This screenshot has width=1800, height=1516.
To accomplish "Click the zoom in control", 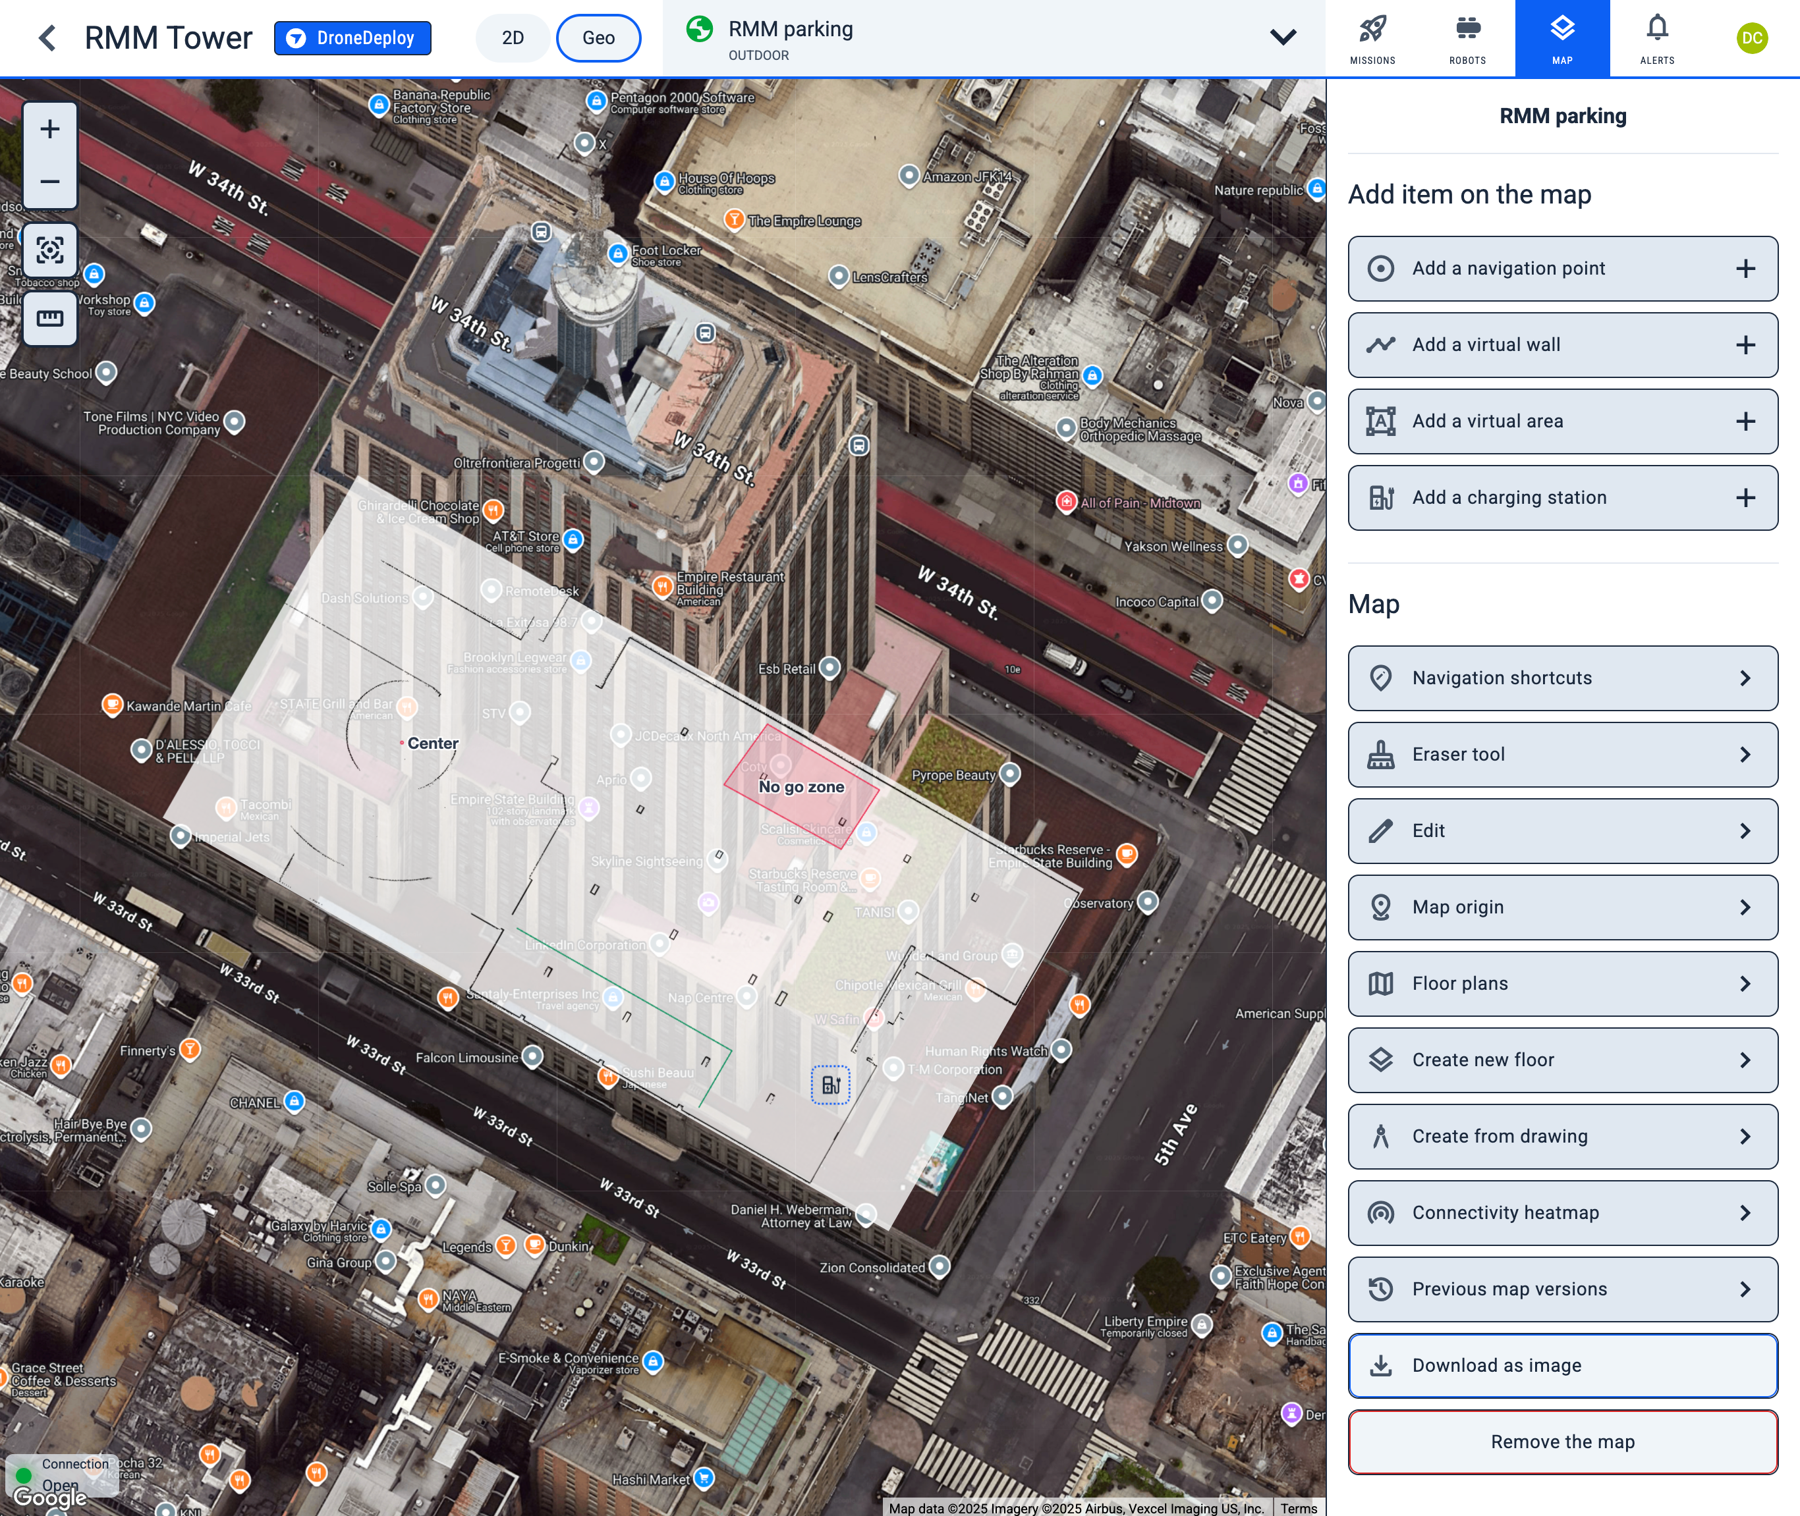I will (49, 129).
